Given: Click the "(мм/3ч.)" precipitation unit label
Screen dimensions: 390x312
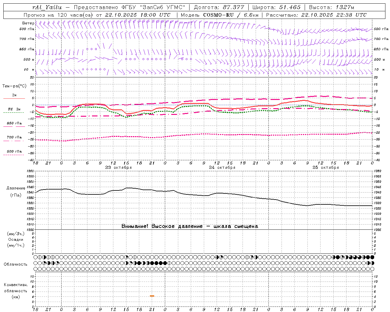Looking at the screenshot, I should click(x=16, y=234).
